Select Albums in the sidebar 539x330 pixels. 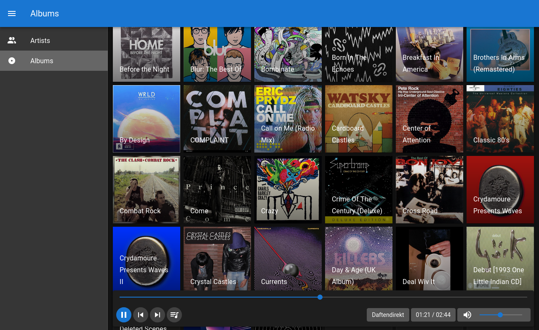(x=54, y=61)
